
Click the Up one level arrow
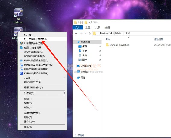point(90,33)
